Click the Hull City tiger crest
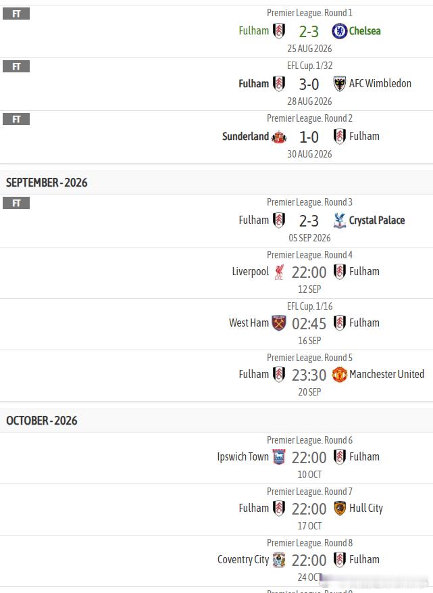Screen dimensions: 433x593 339,508
